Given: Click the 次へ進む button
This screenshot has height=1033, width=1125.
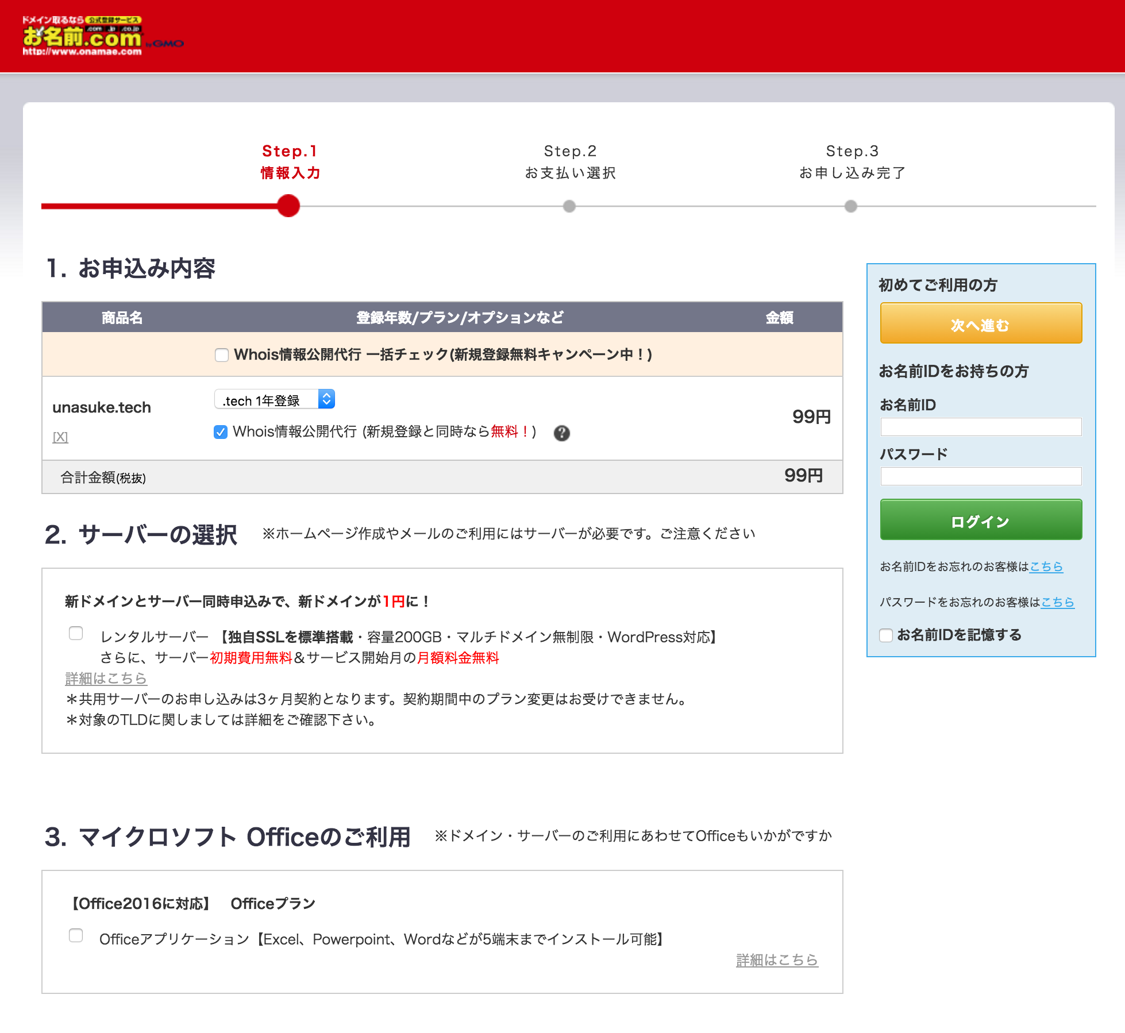Looking at the screenshot, I should click(x=981, y=323).
